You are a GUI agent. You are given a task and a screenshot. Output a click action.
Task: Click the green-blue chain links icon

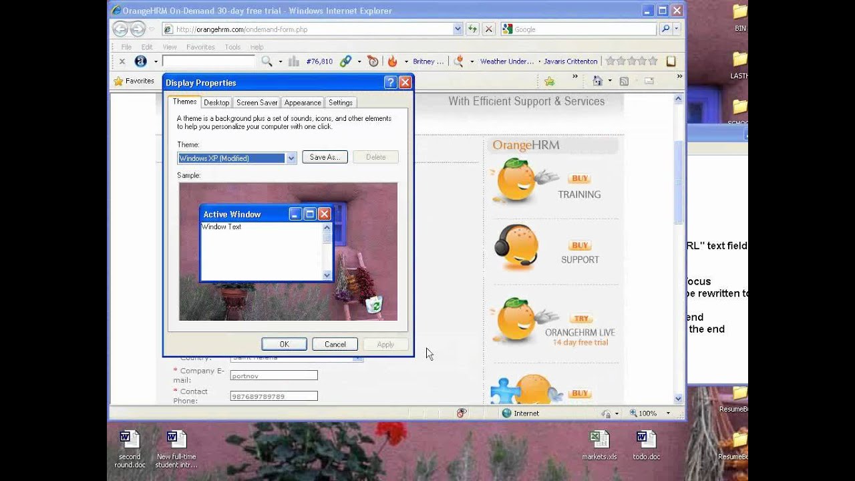click(345, 61)
